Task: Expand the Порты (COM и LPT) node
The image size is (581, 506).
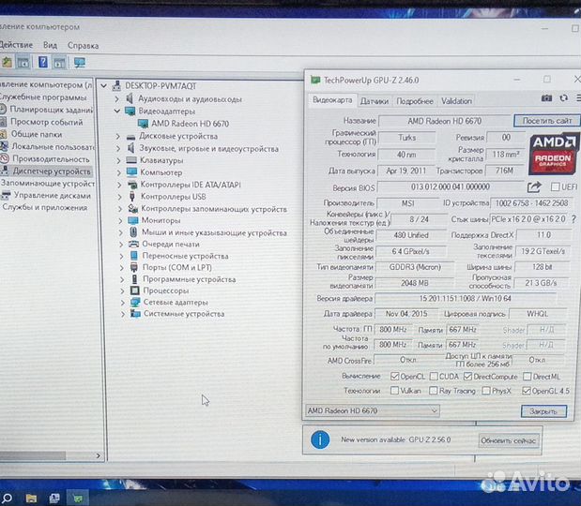Action: [122, 267]
